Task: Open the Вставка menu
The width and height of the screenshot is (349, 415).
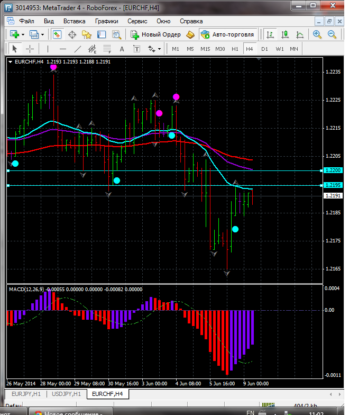Action: pos(74,21)
